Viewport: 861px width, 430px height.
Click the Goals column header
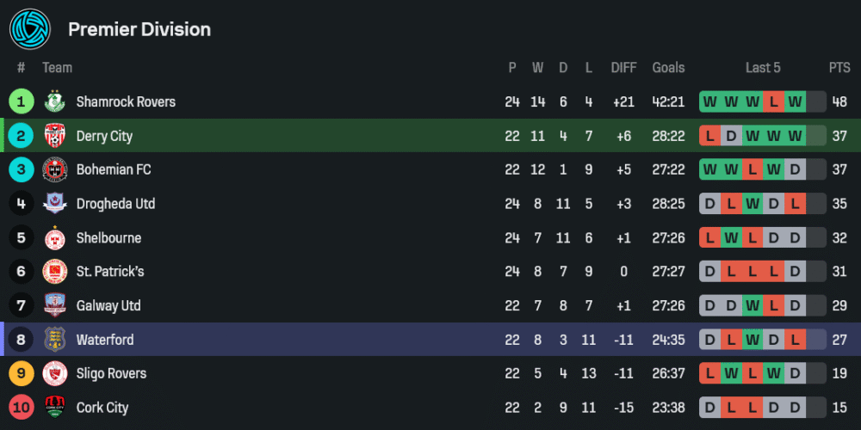click(x=668, y=68)
